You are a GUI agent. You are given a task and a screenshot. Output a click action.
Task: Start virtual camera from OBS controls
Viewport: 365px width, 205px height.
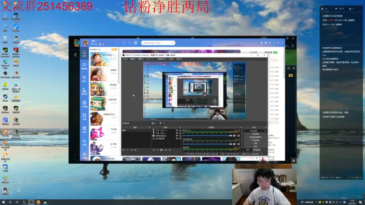click(255, 137)
